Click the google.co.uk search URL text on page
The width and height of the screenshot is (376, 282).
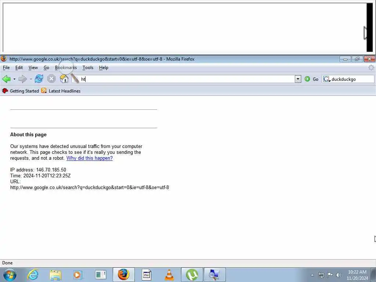(90, 188)
